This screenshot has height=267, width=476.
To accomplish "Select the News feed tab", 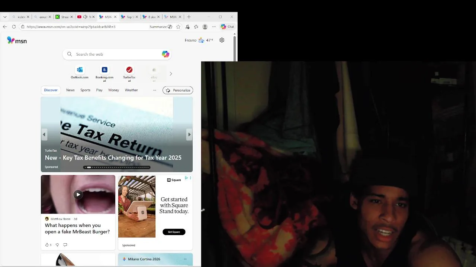I will click(x=70, y=90).
